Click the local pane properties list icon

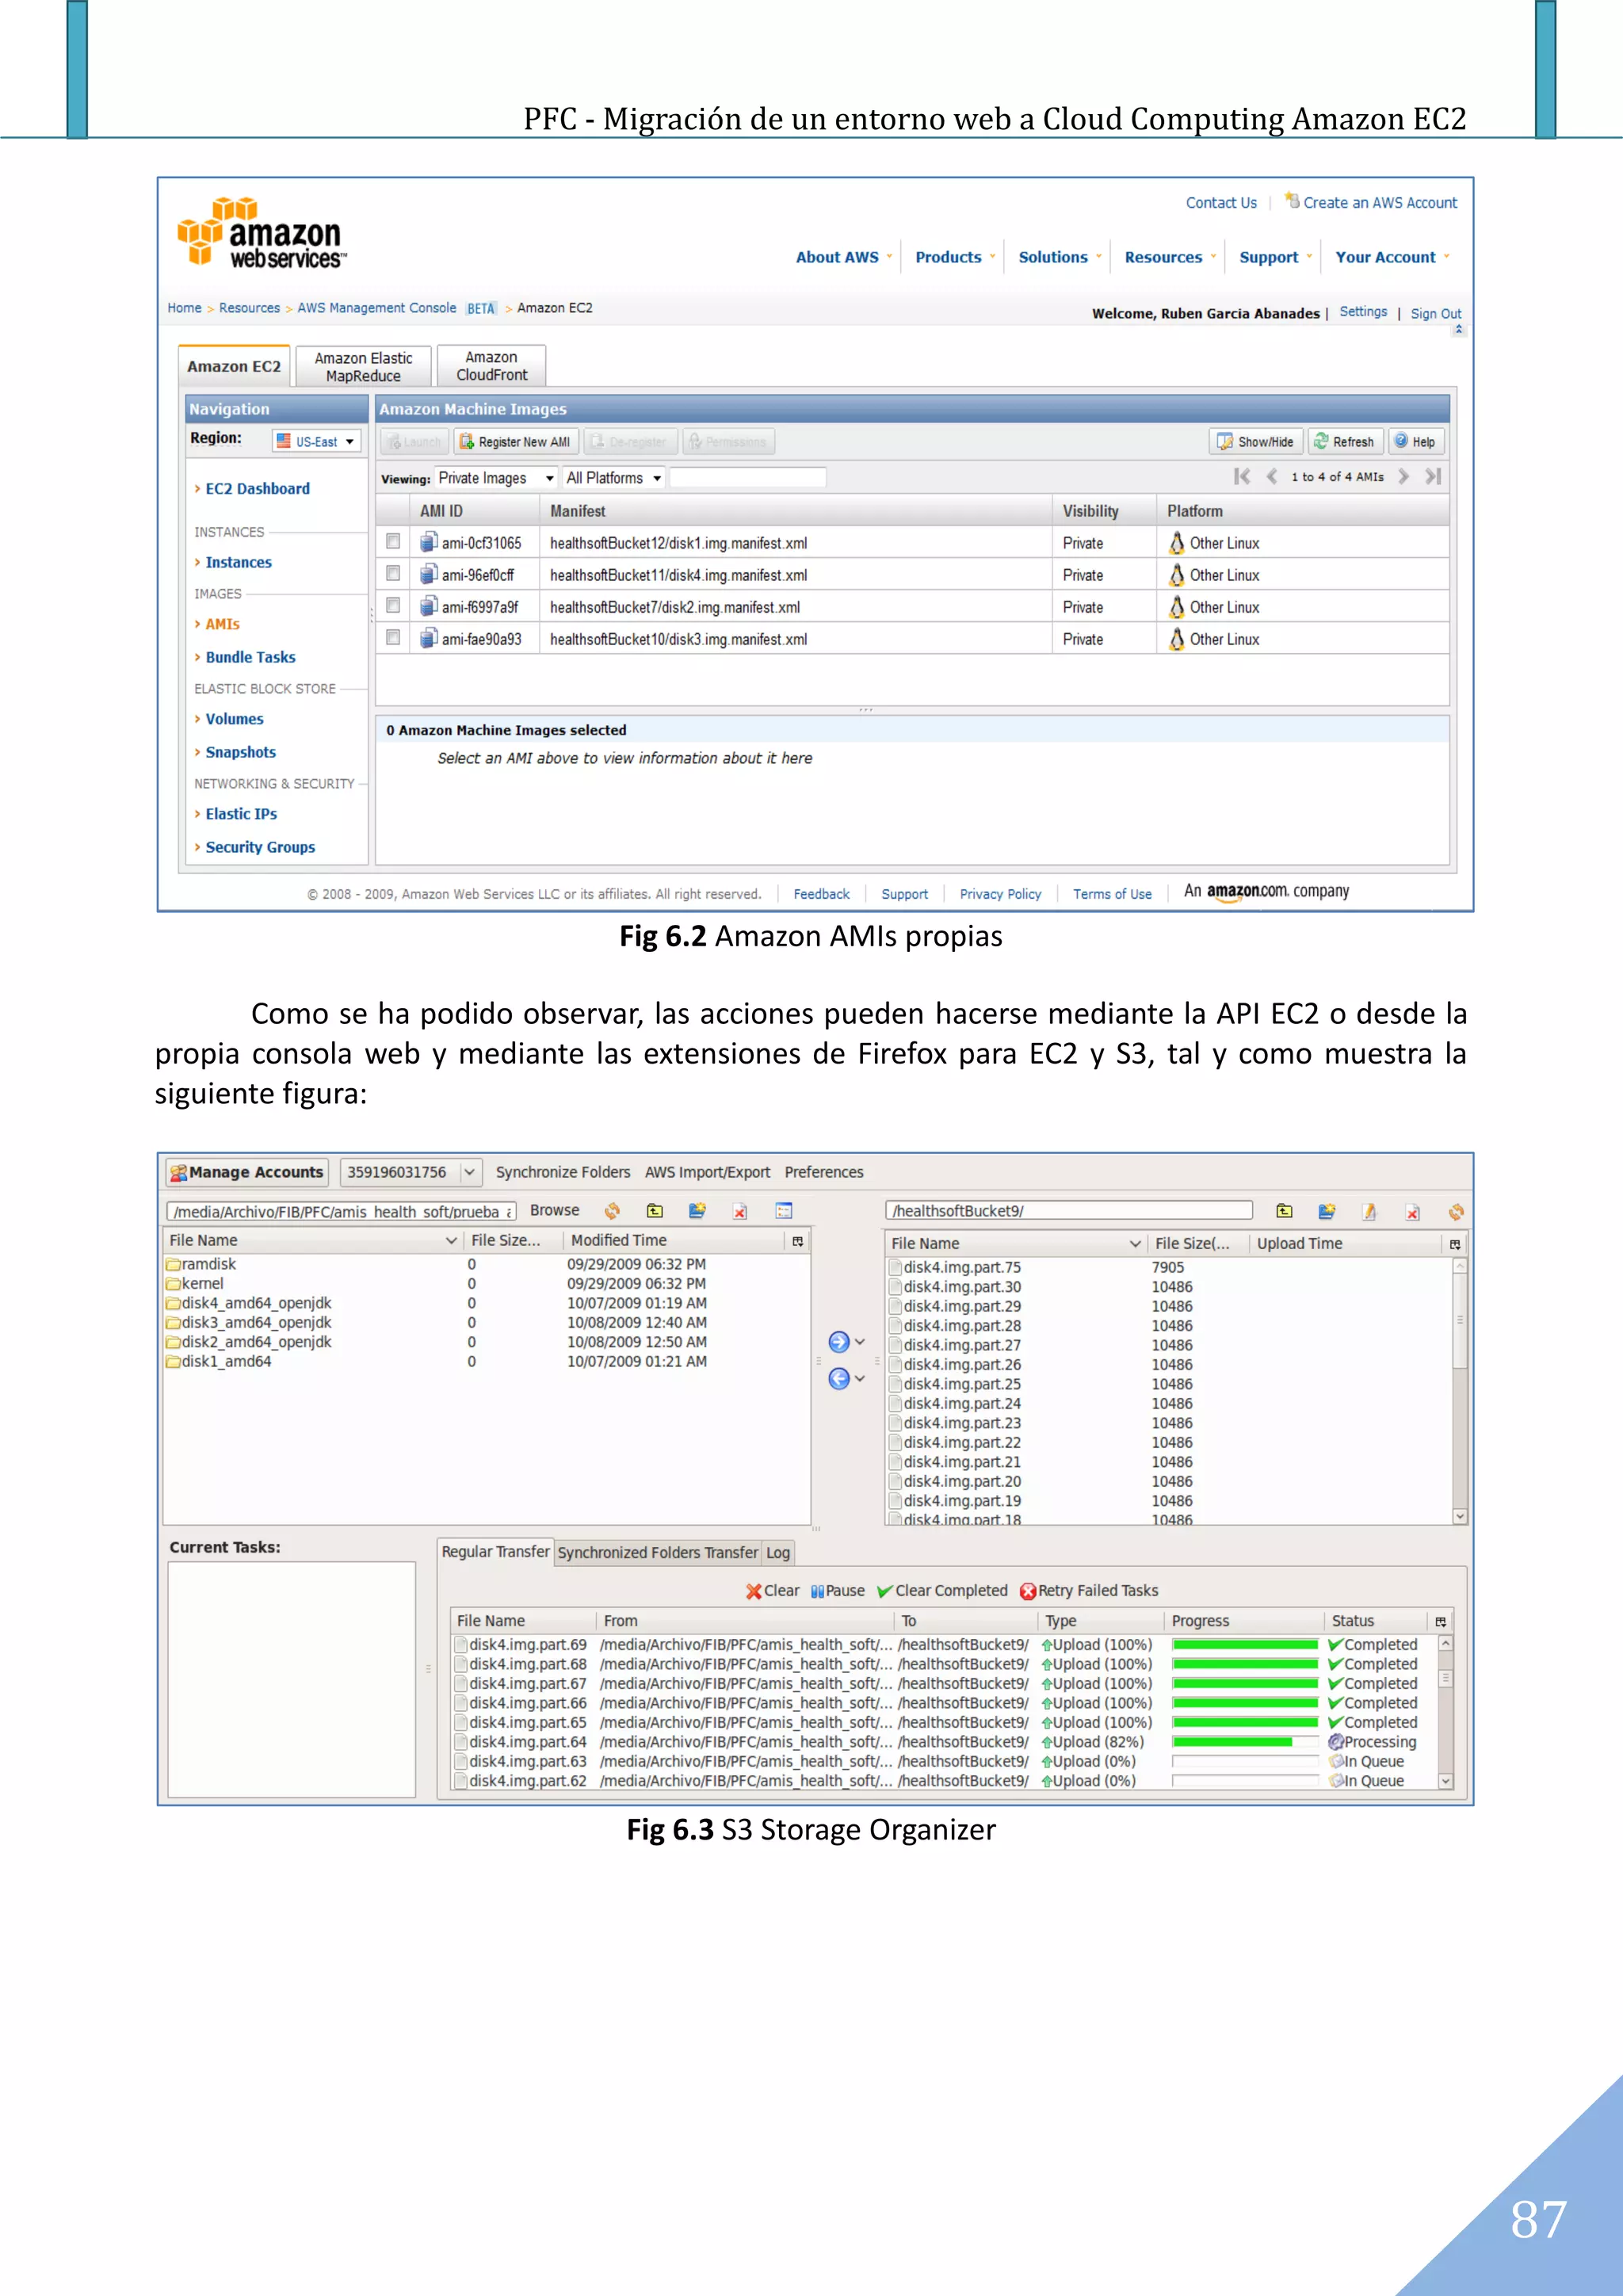[784, 1211]
